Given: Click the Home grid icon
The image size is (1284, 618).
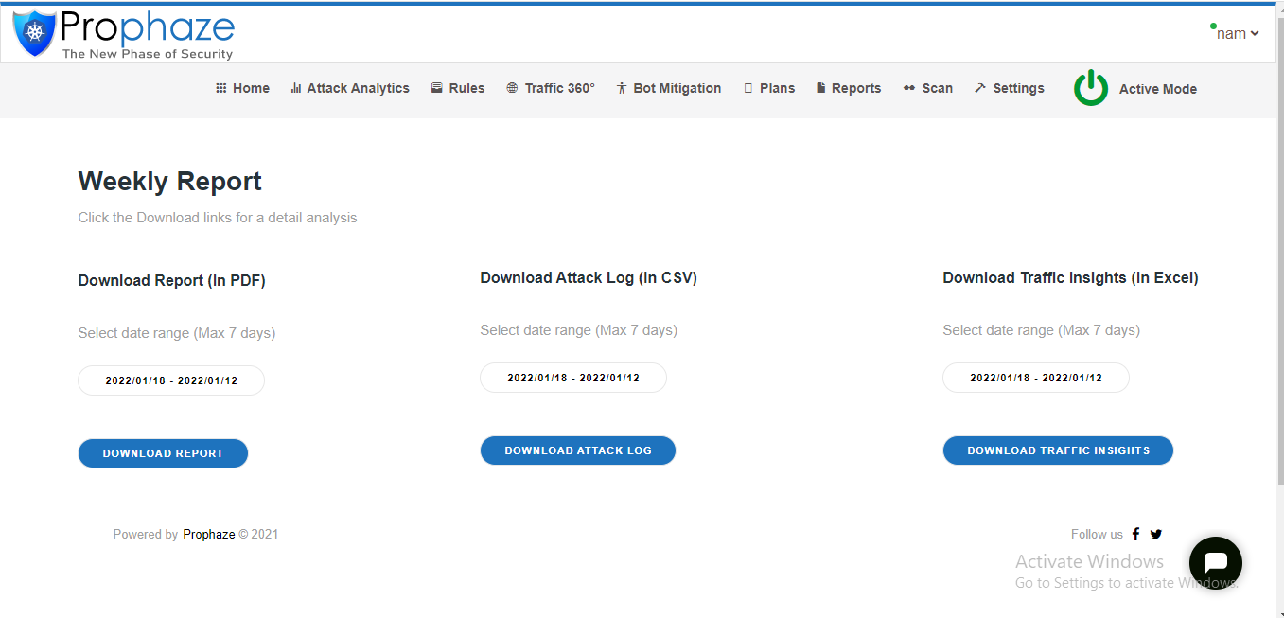Looking at the screenshot, I should 220,88.
